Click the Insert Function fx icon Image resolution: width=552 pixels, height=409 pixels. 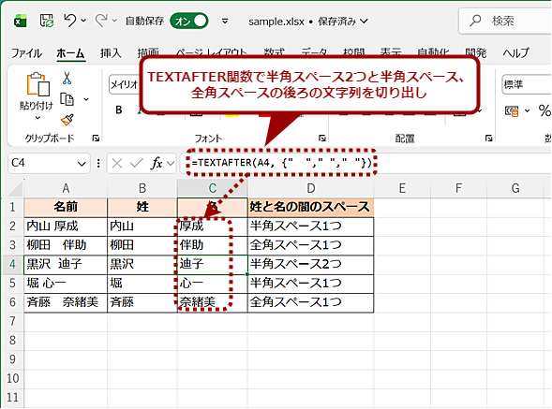tap(157, 163)
